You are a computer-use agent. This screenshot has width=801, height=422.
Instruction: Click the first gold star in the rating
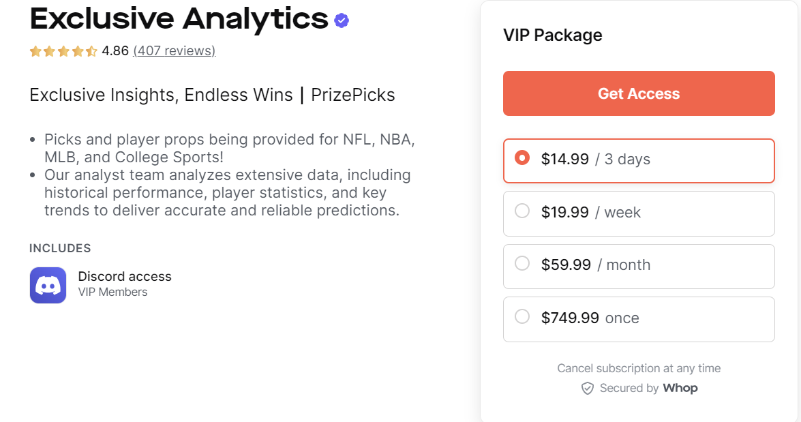35,50
